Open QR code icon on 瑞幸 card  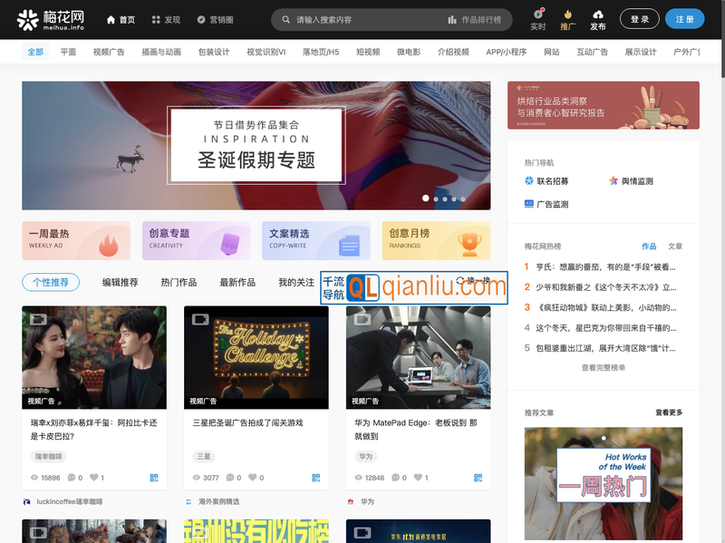[x=154, y=478]
